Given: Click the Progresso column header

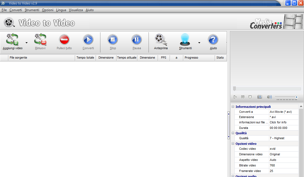Looking at the screenshot, I should pyautogui.click(x=199, y=58).
